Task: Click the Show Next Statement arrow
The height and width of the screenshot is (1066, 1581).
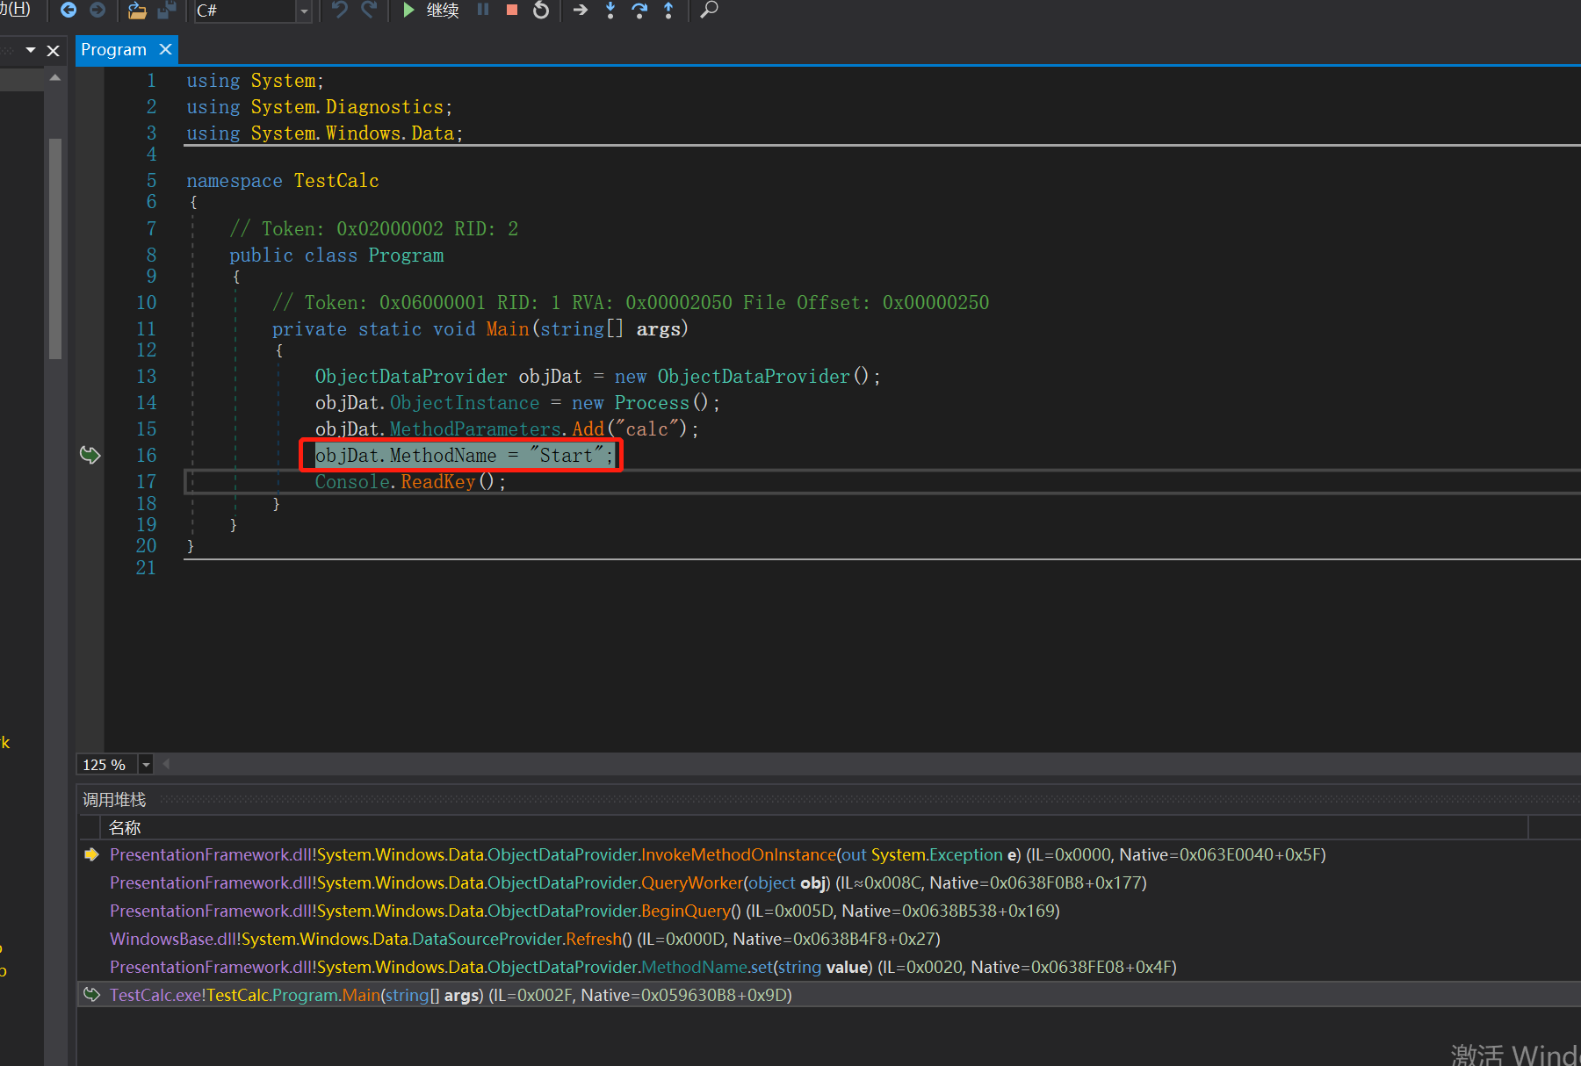Action: pos(581,11)
